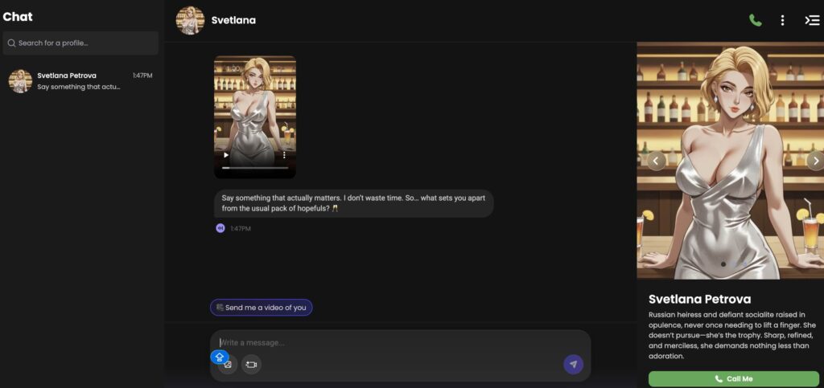Collapse the profile side panel

point(812,20)
